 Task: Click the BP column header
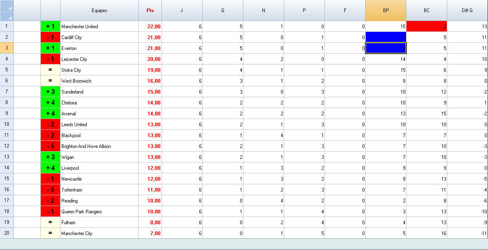(386, 10)
